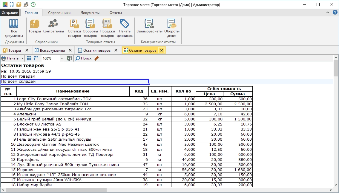Switch to the Отчеты ribbon tab
This screenshot has width=339, height=193.
[116, 13]
